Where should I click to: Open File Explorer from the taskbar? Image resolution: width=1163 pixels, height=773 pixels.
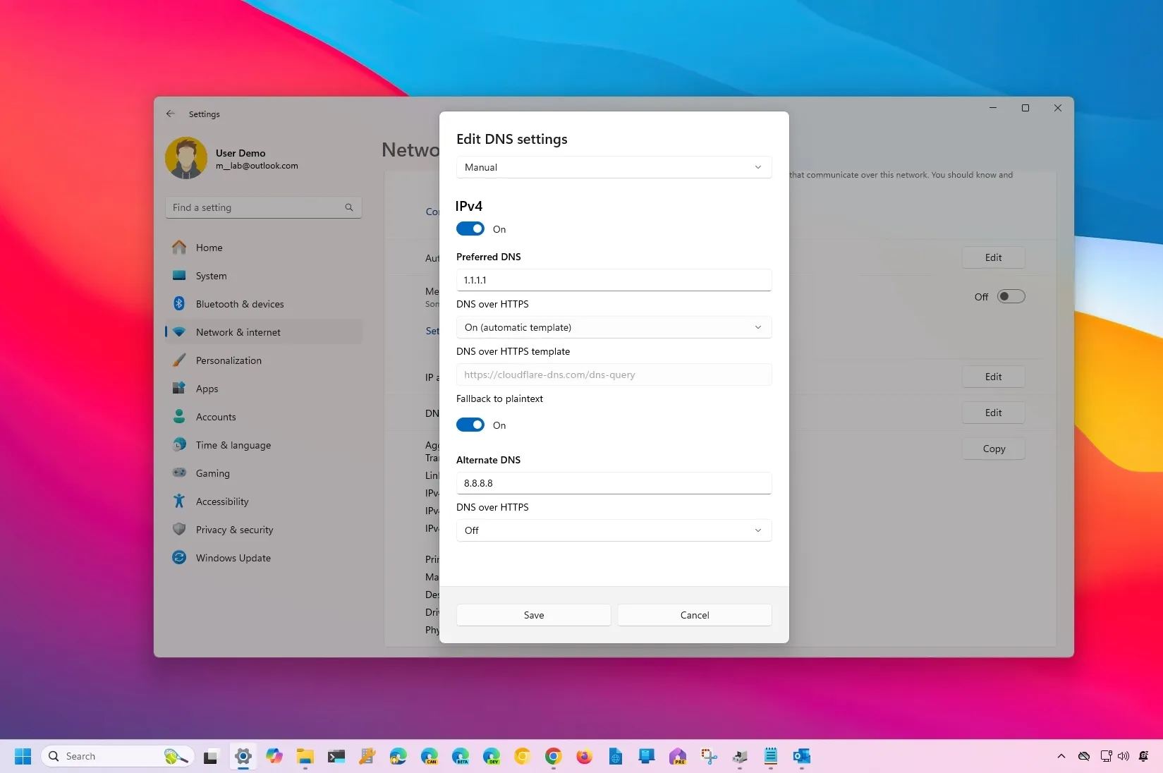[x=305, y=757]
